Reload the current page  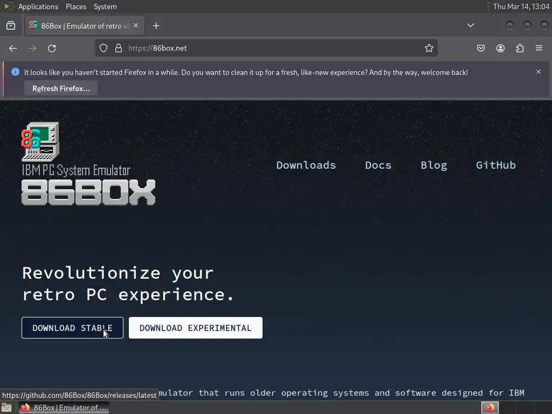(x=52, y=48)
